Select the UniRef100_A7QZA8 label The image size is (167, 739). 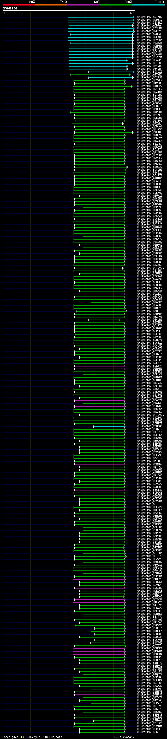tap(150, 34)
